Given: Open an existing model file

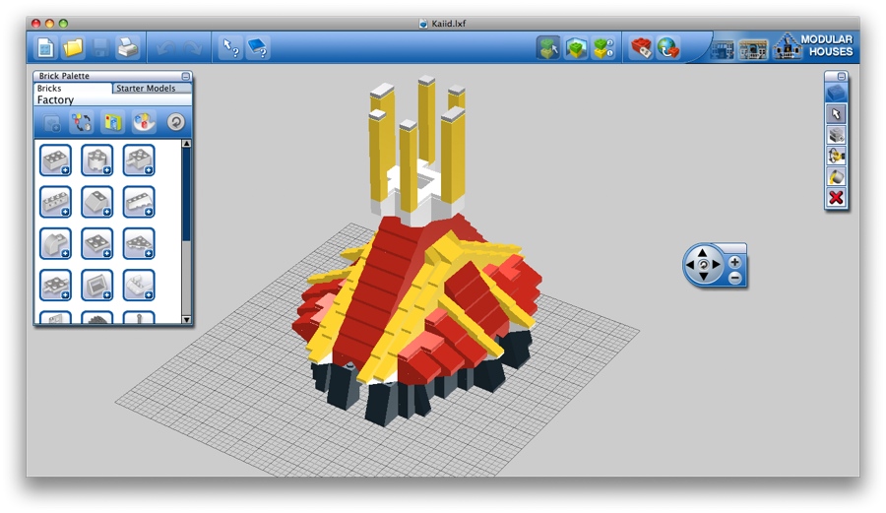Looking at the screenshot, I should [x=73, y=48].
